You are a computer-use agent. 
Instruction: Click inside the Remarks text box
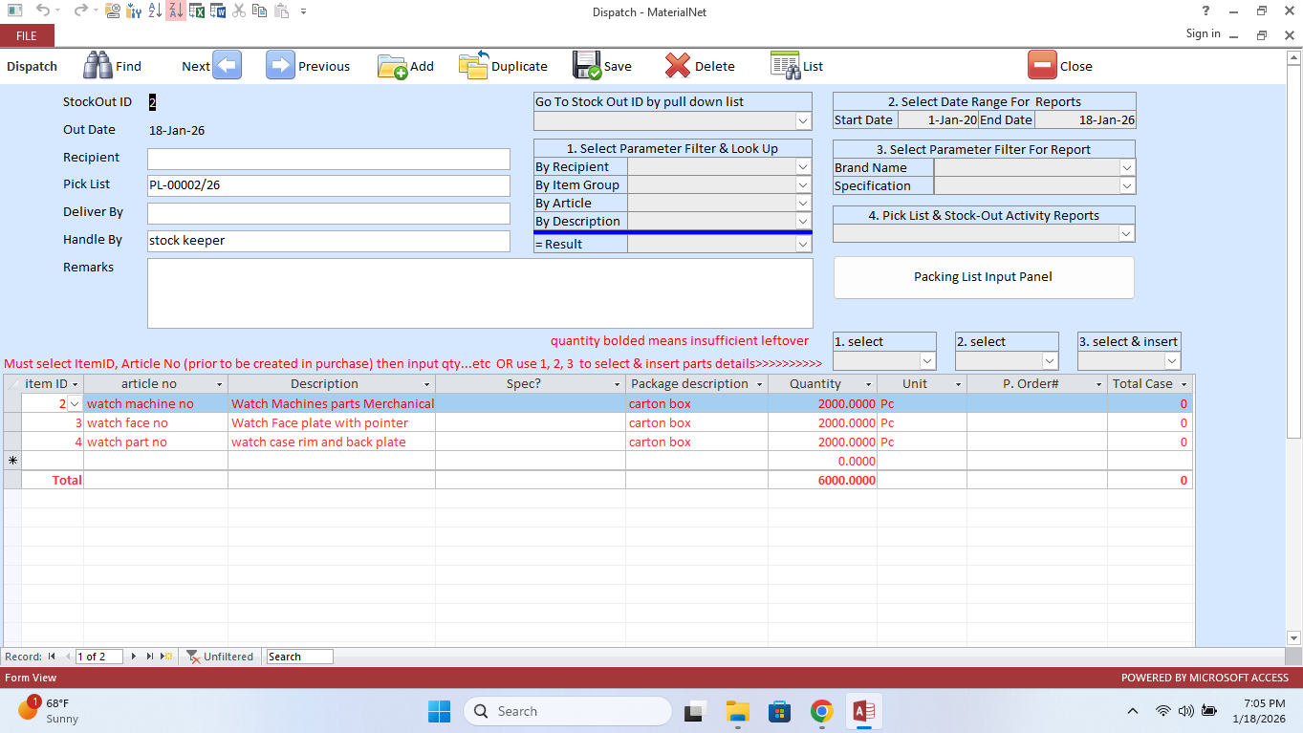coord(479,293)
